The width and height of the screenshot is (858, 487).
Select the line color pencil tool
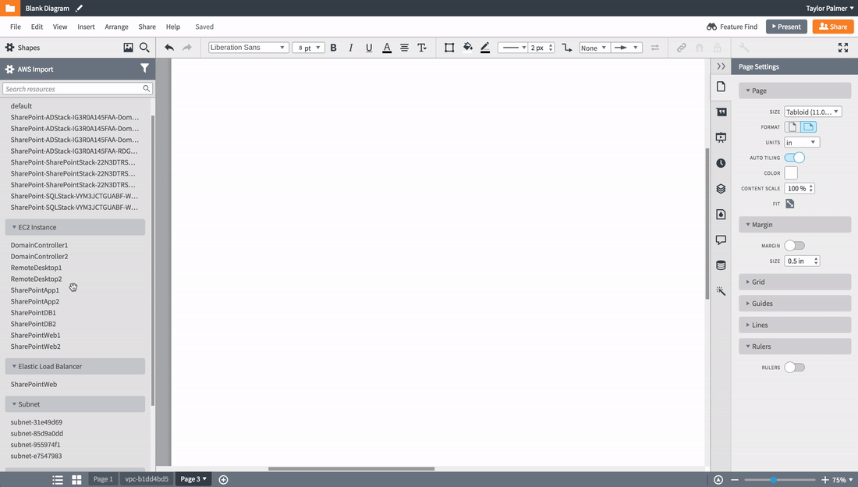click(484, 48)
